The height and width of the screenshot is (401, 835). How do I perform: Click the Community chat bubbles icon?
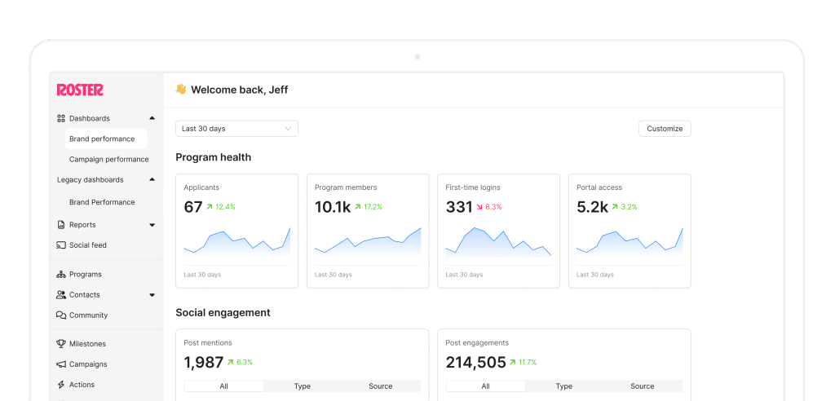point(61,315)
